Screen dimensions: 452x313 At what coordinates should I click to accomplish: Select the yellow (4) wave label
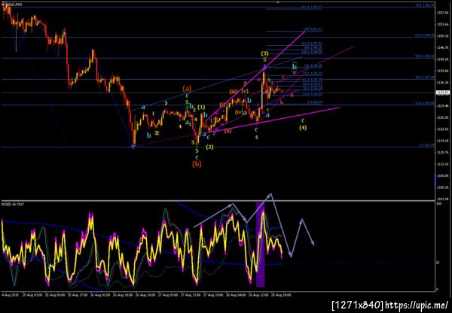click(303, 128)
